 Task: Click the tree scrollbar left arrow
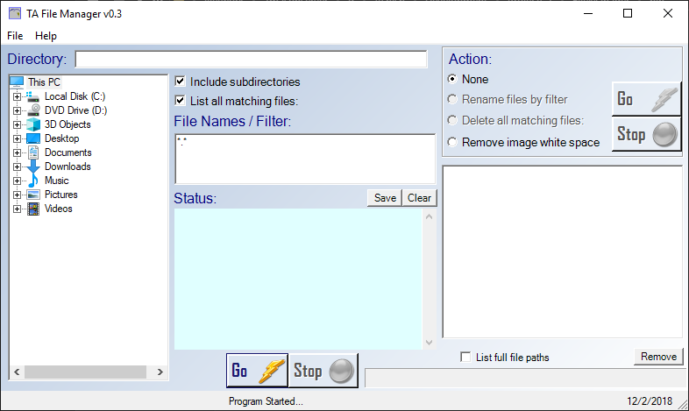pos(17,372)
